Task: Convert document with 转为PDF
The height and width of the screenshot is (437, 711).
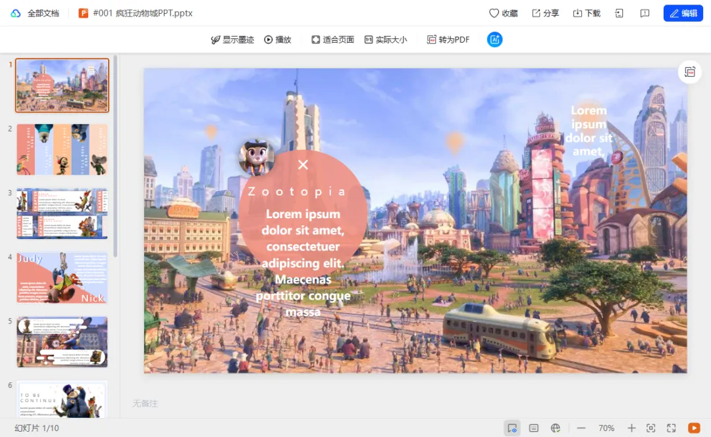Action: pos(448,39)
